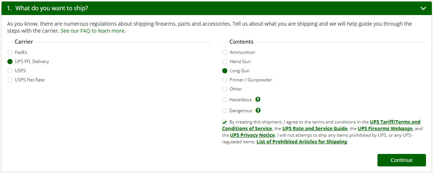433x173 pixels.
Task: Collapse the shipping section chevron
Action: tap(424, 8)
